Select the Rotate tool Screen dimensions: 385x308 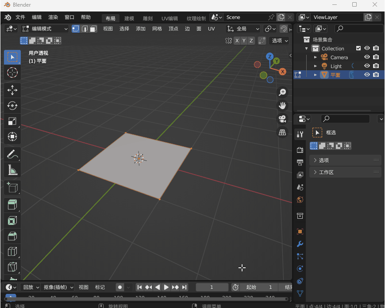coord(12,106)
